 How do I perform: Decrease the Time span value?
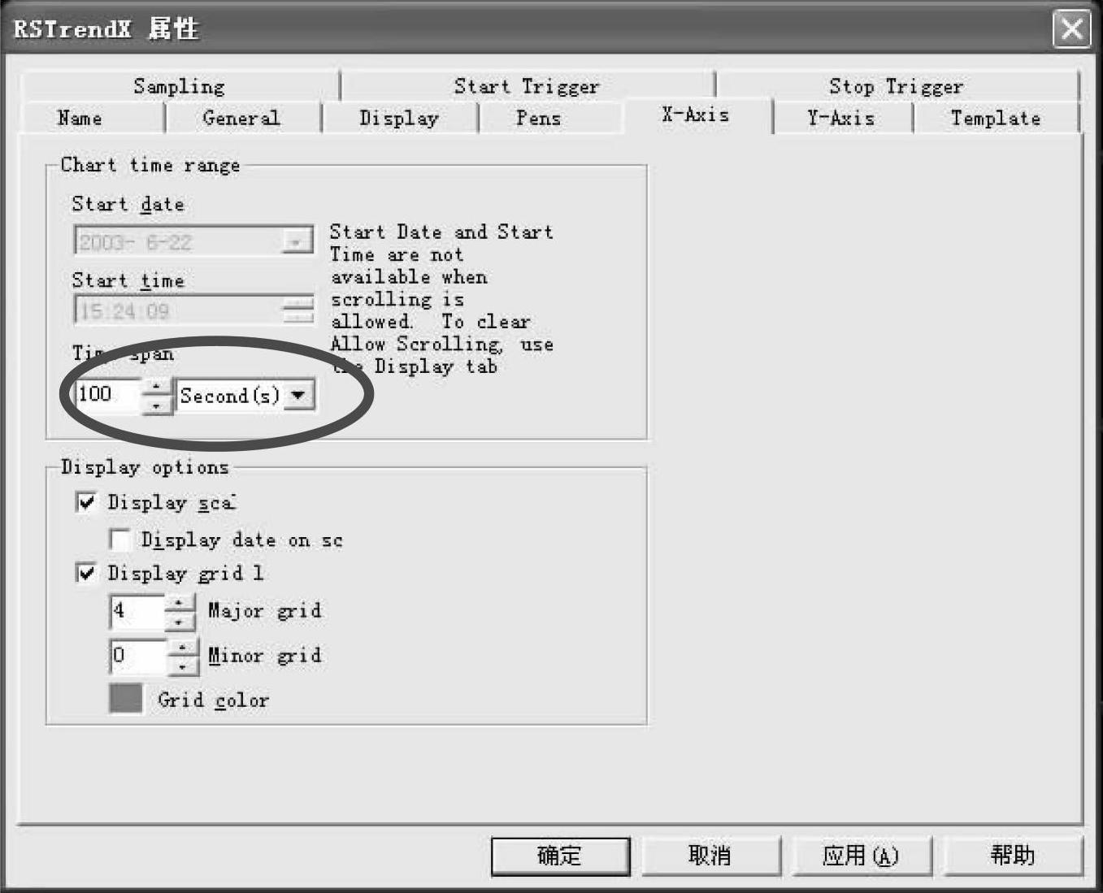(157, 404)
